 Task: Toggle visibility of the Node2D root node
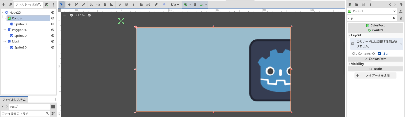(x=53, y=12)
